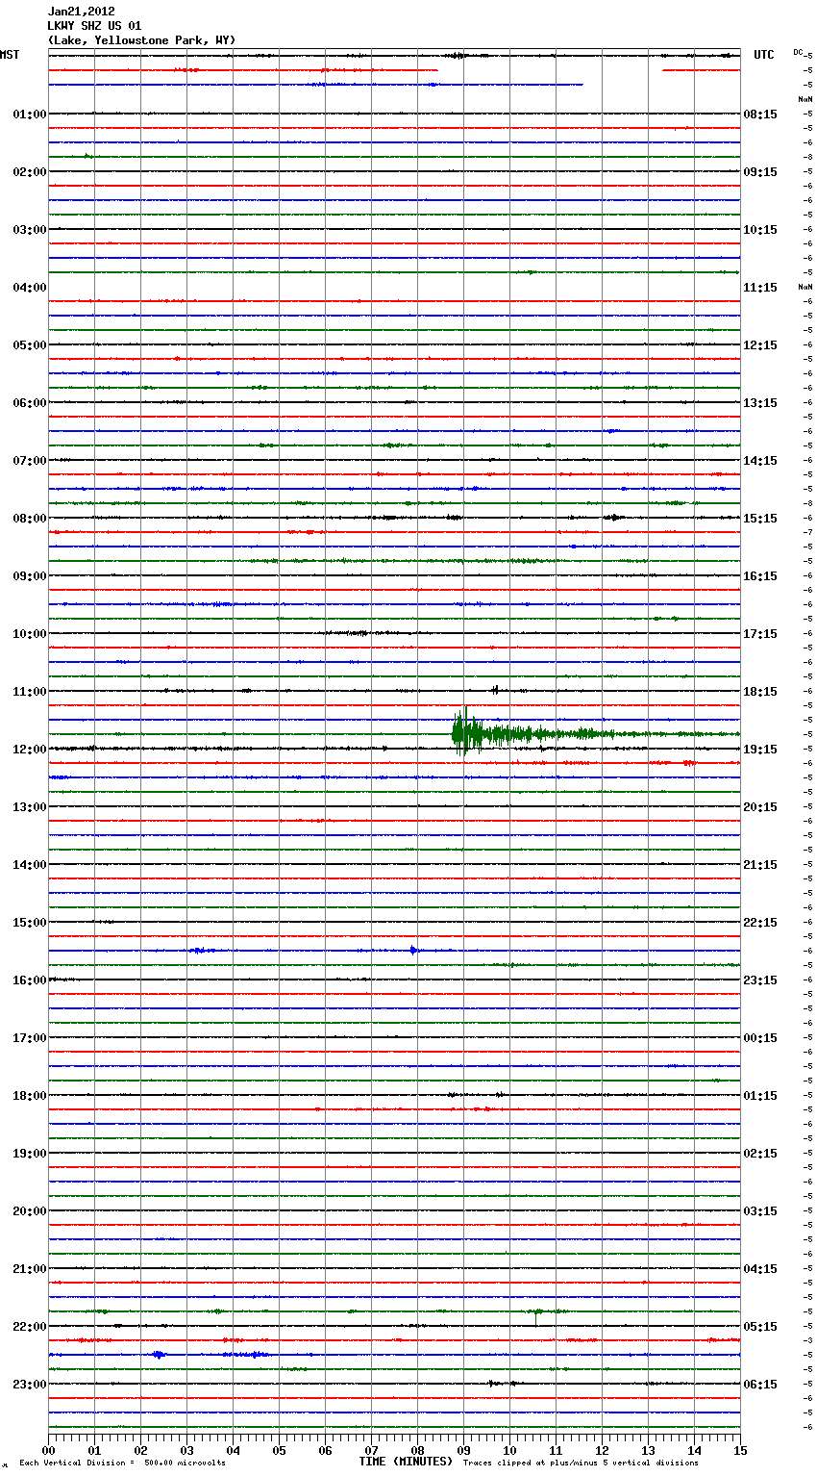
Task: Select the 12:00 MST hour label
Action: tap(29, 750)
